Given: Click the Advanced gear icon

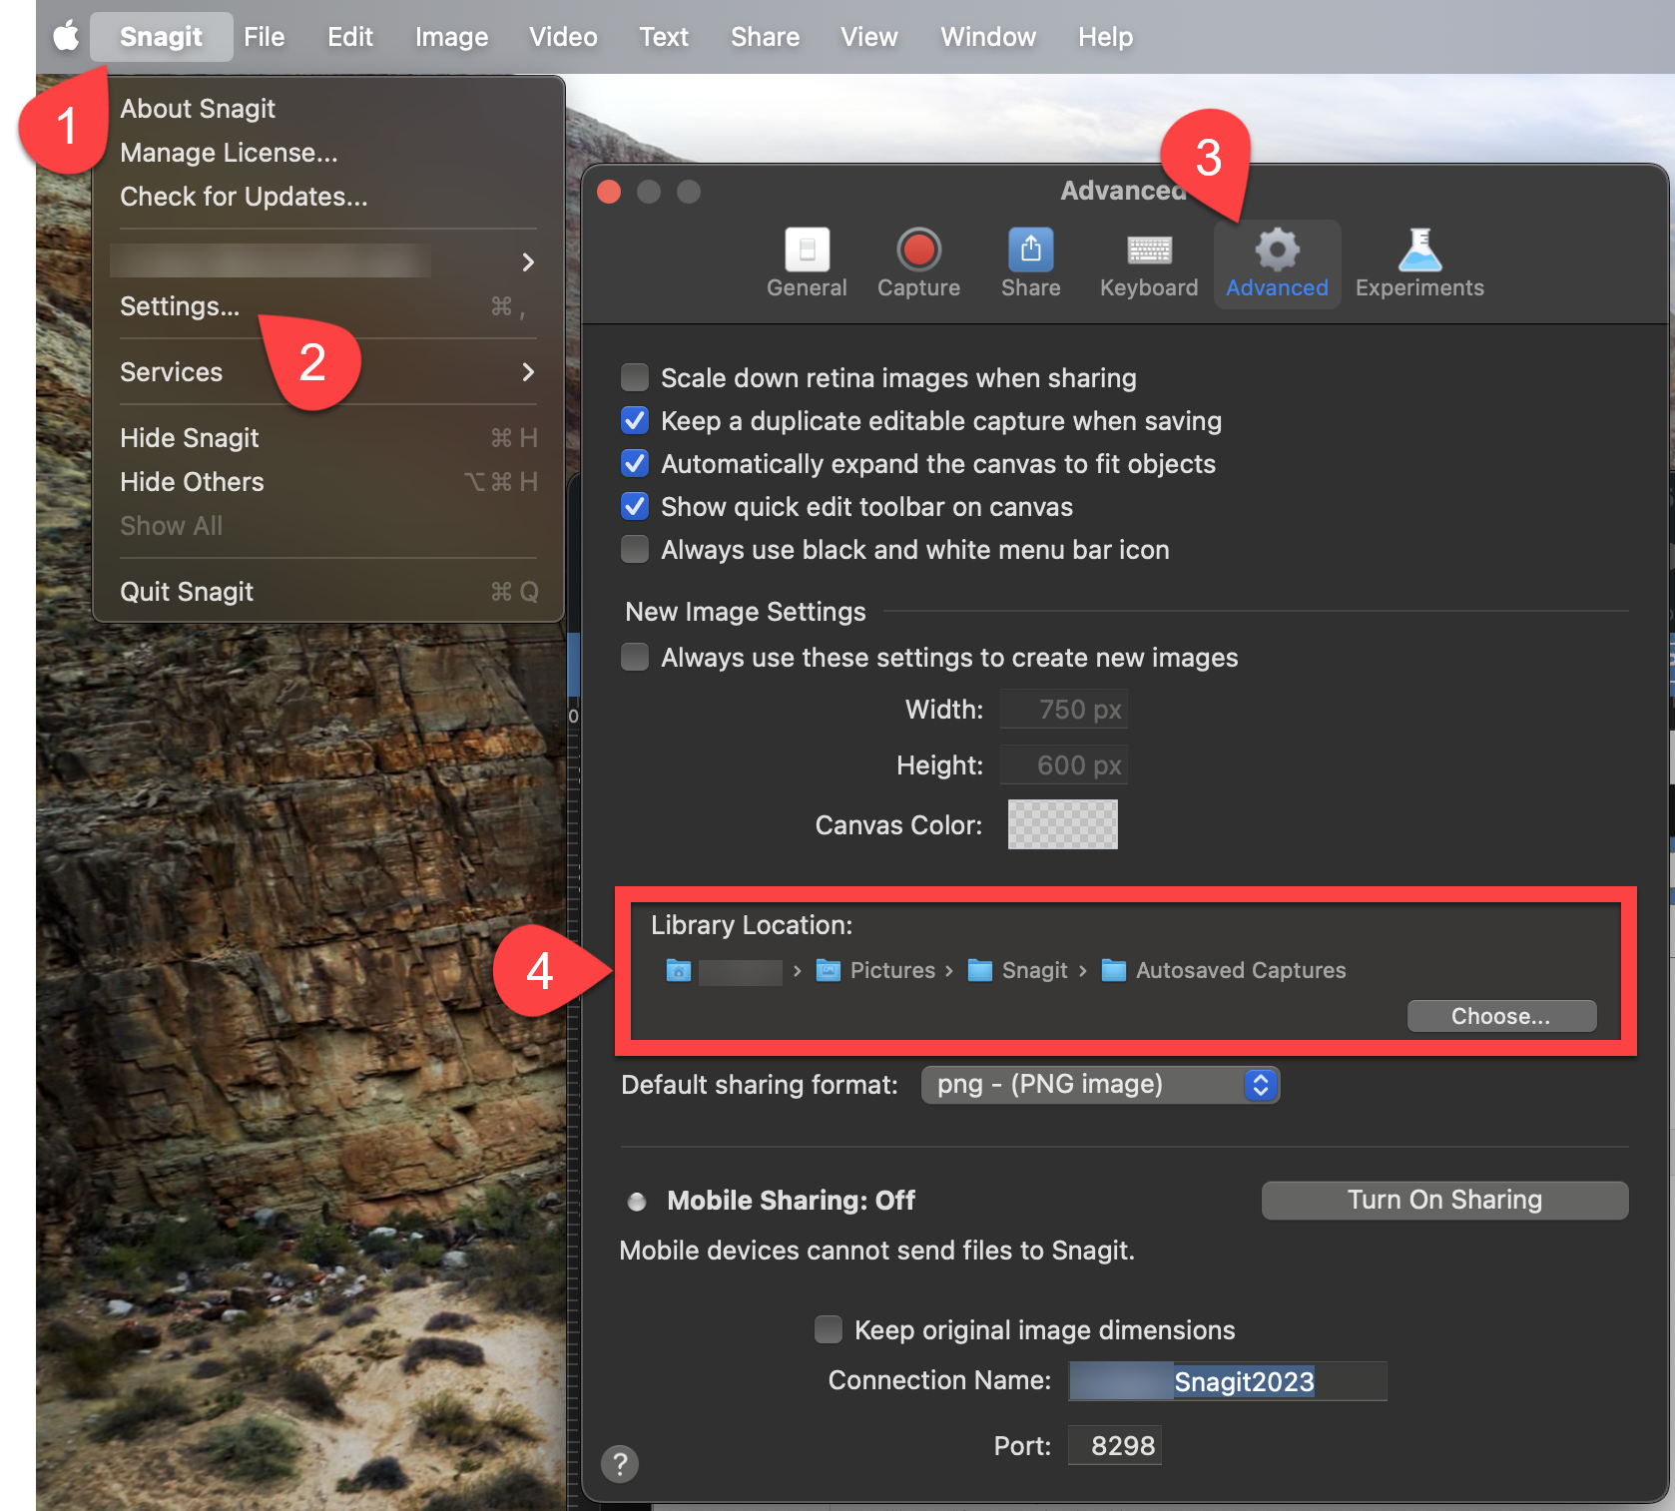Looking at the screenshot, I should tap(1277, 252).
